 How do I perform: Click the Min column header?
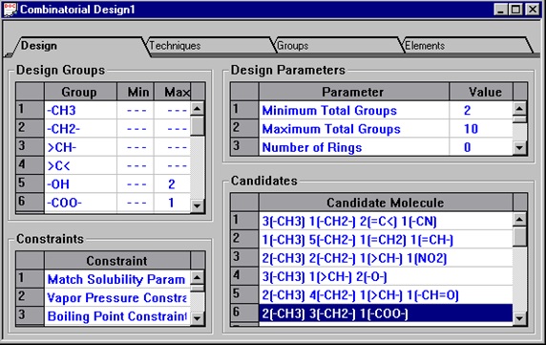point(136,92)
